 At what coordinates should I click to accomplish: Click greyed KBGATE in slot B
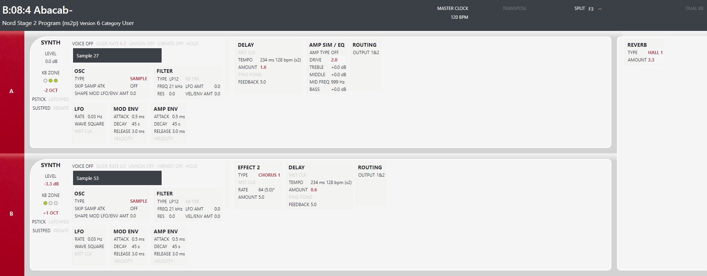click(61, 231)
